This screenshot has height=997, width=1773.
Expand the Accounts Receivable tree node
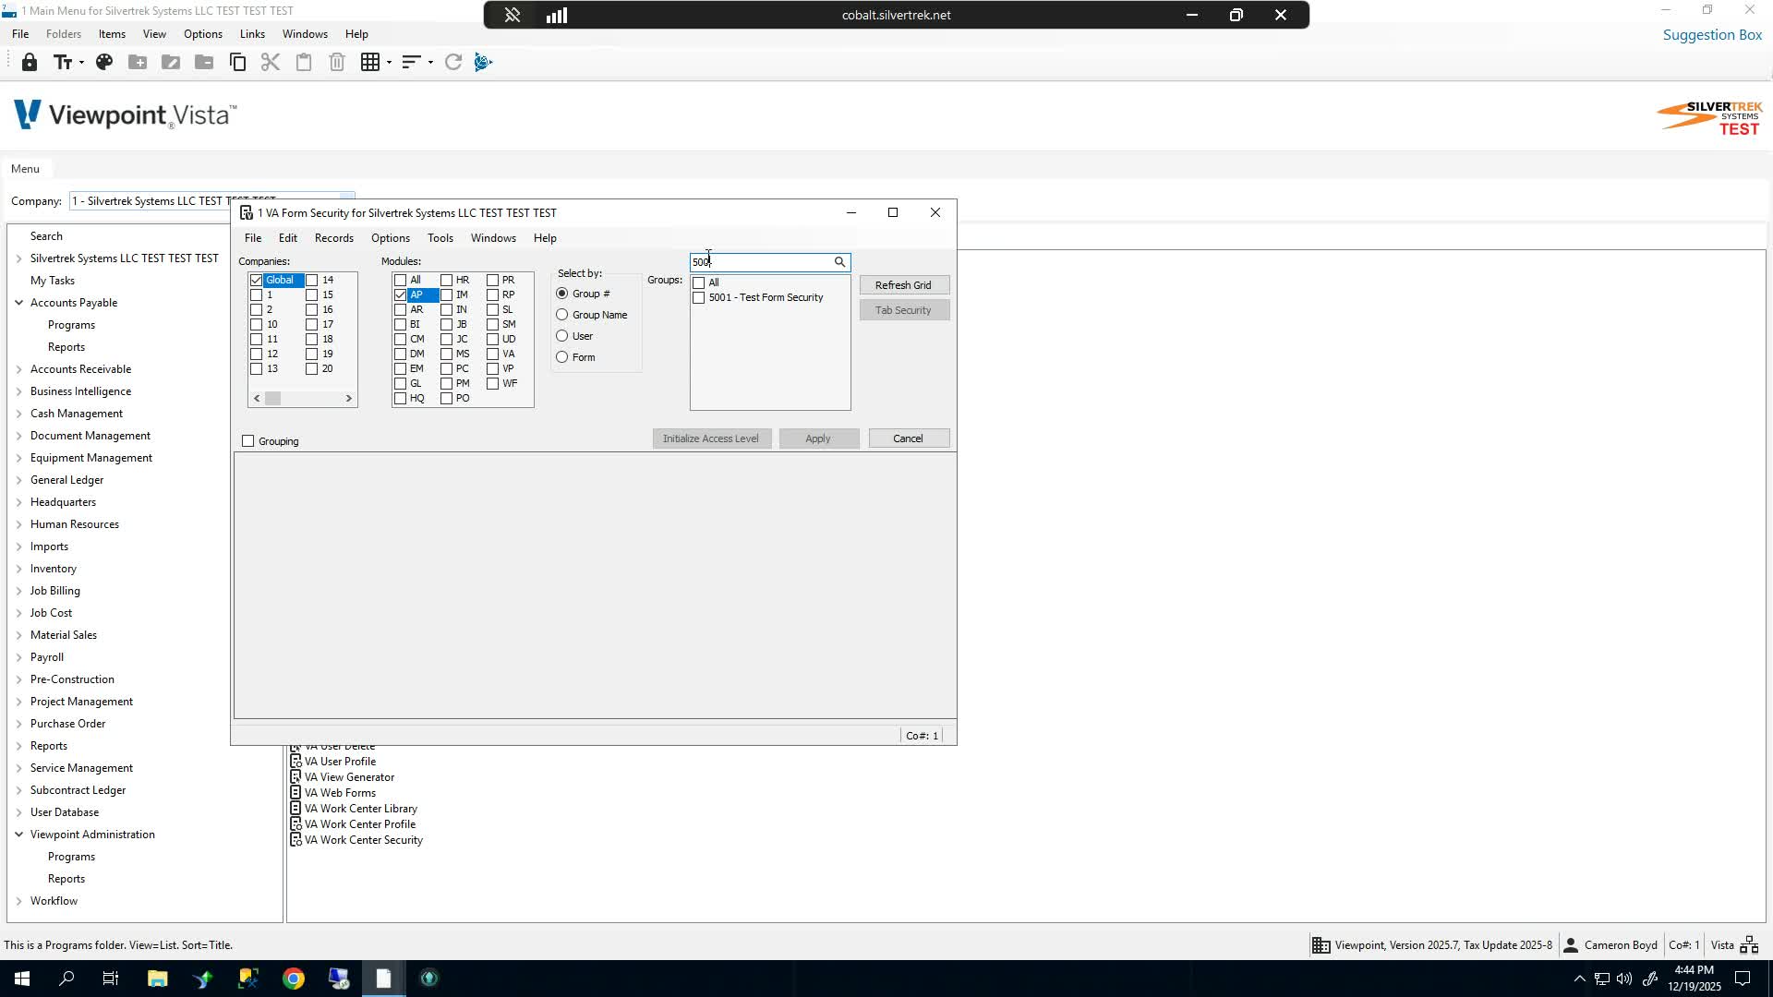[x=18, y=369]
